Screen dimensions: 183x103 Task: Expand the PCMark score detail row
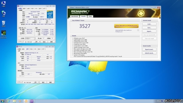click(x=73, y=38)
